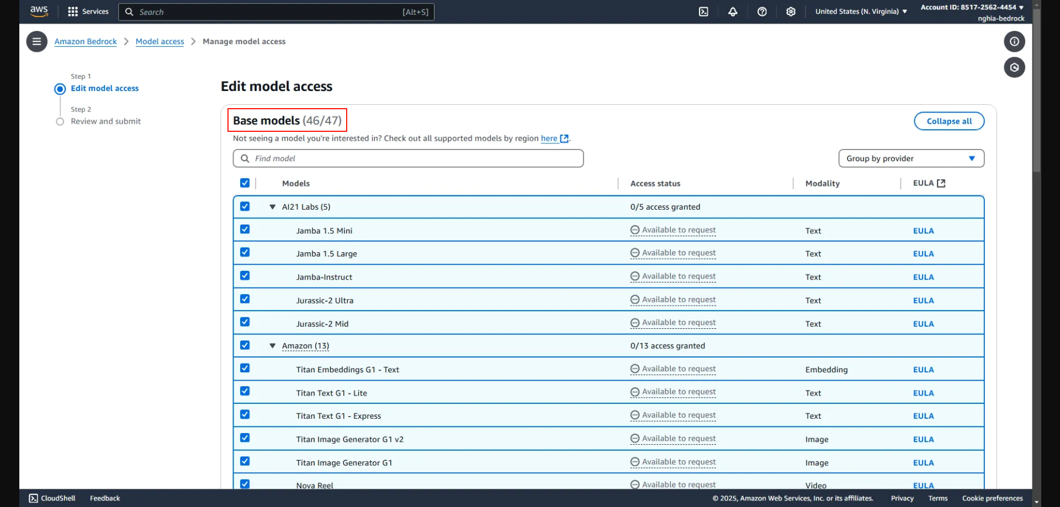Open the settings gear menu
The height and width of the screenshot is (507, 1060).
(x=791, y=12)
